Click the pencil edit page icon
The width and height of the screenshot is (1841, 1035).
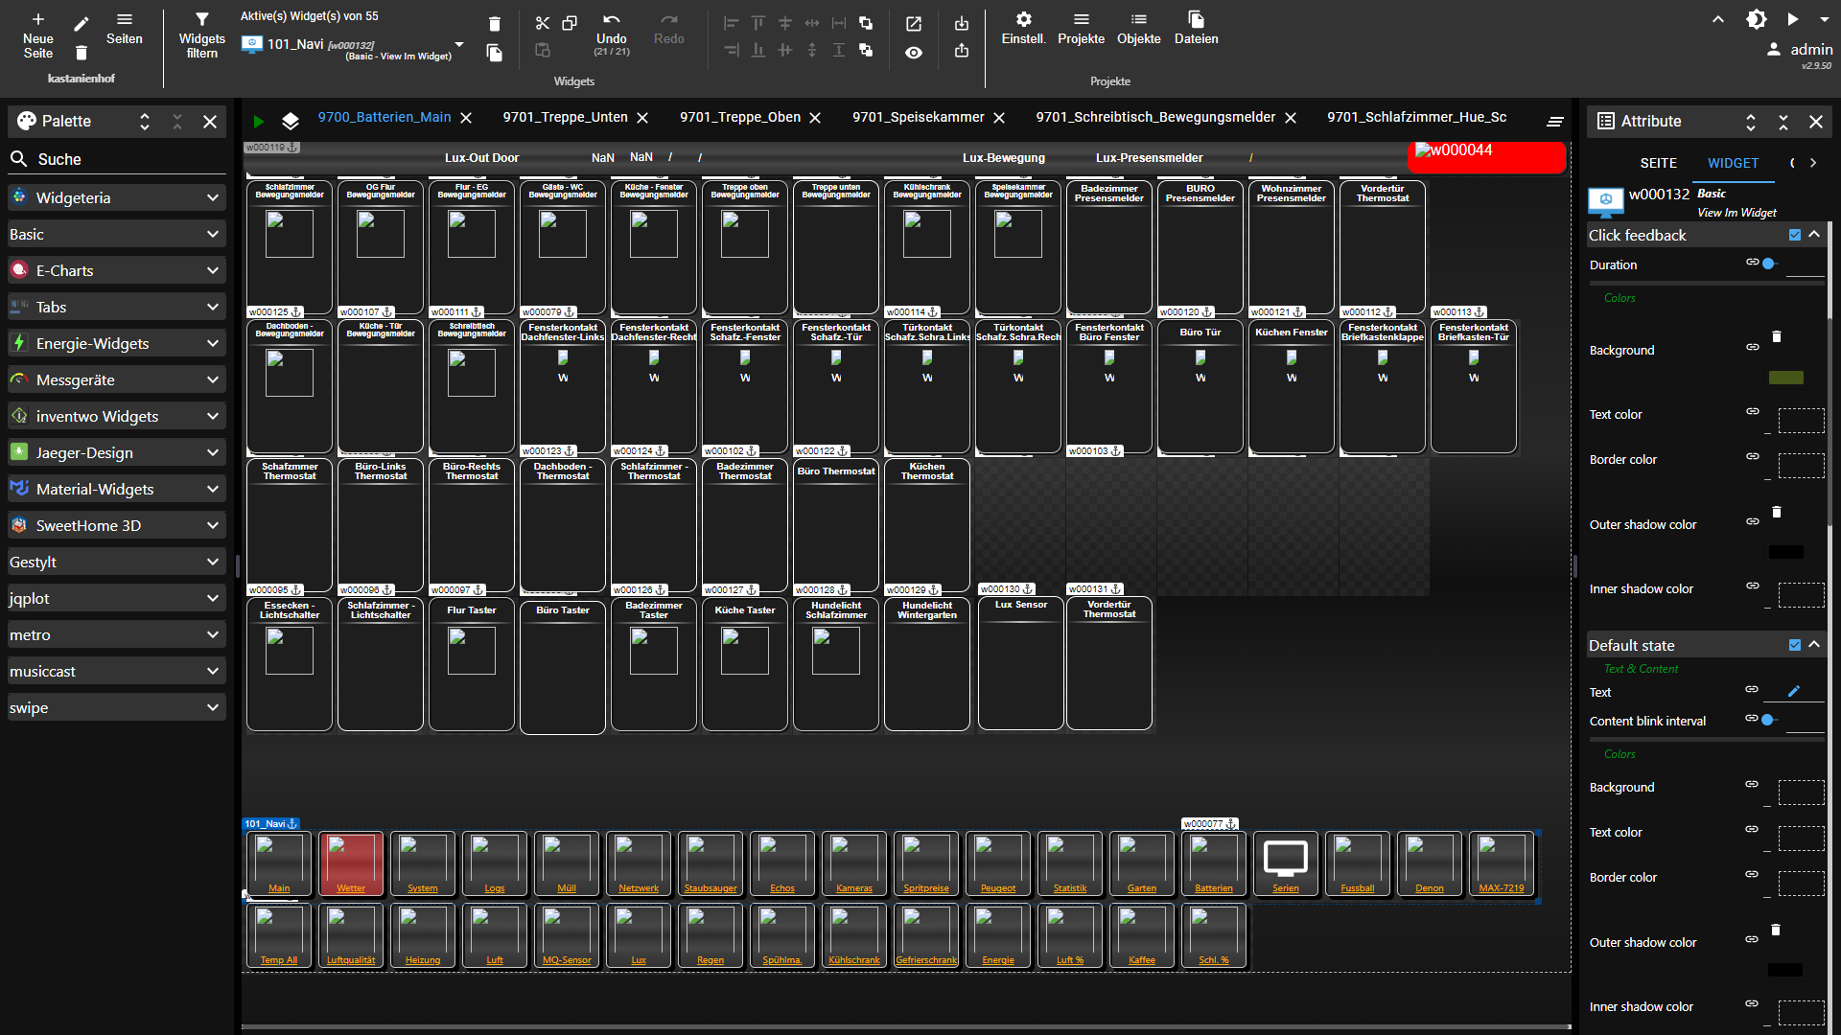[82, 23]
